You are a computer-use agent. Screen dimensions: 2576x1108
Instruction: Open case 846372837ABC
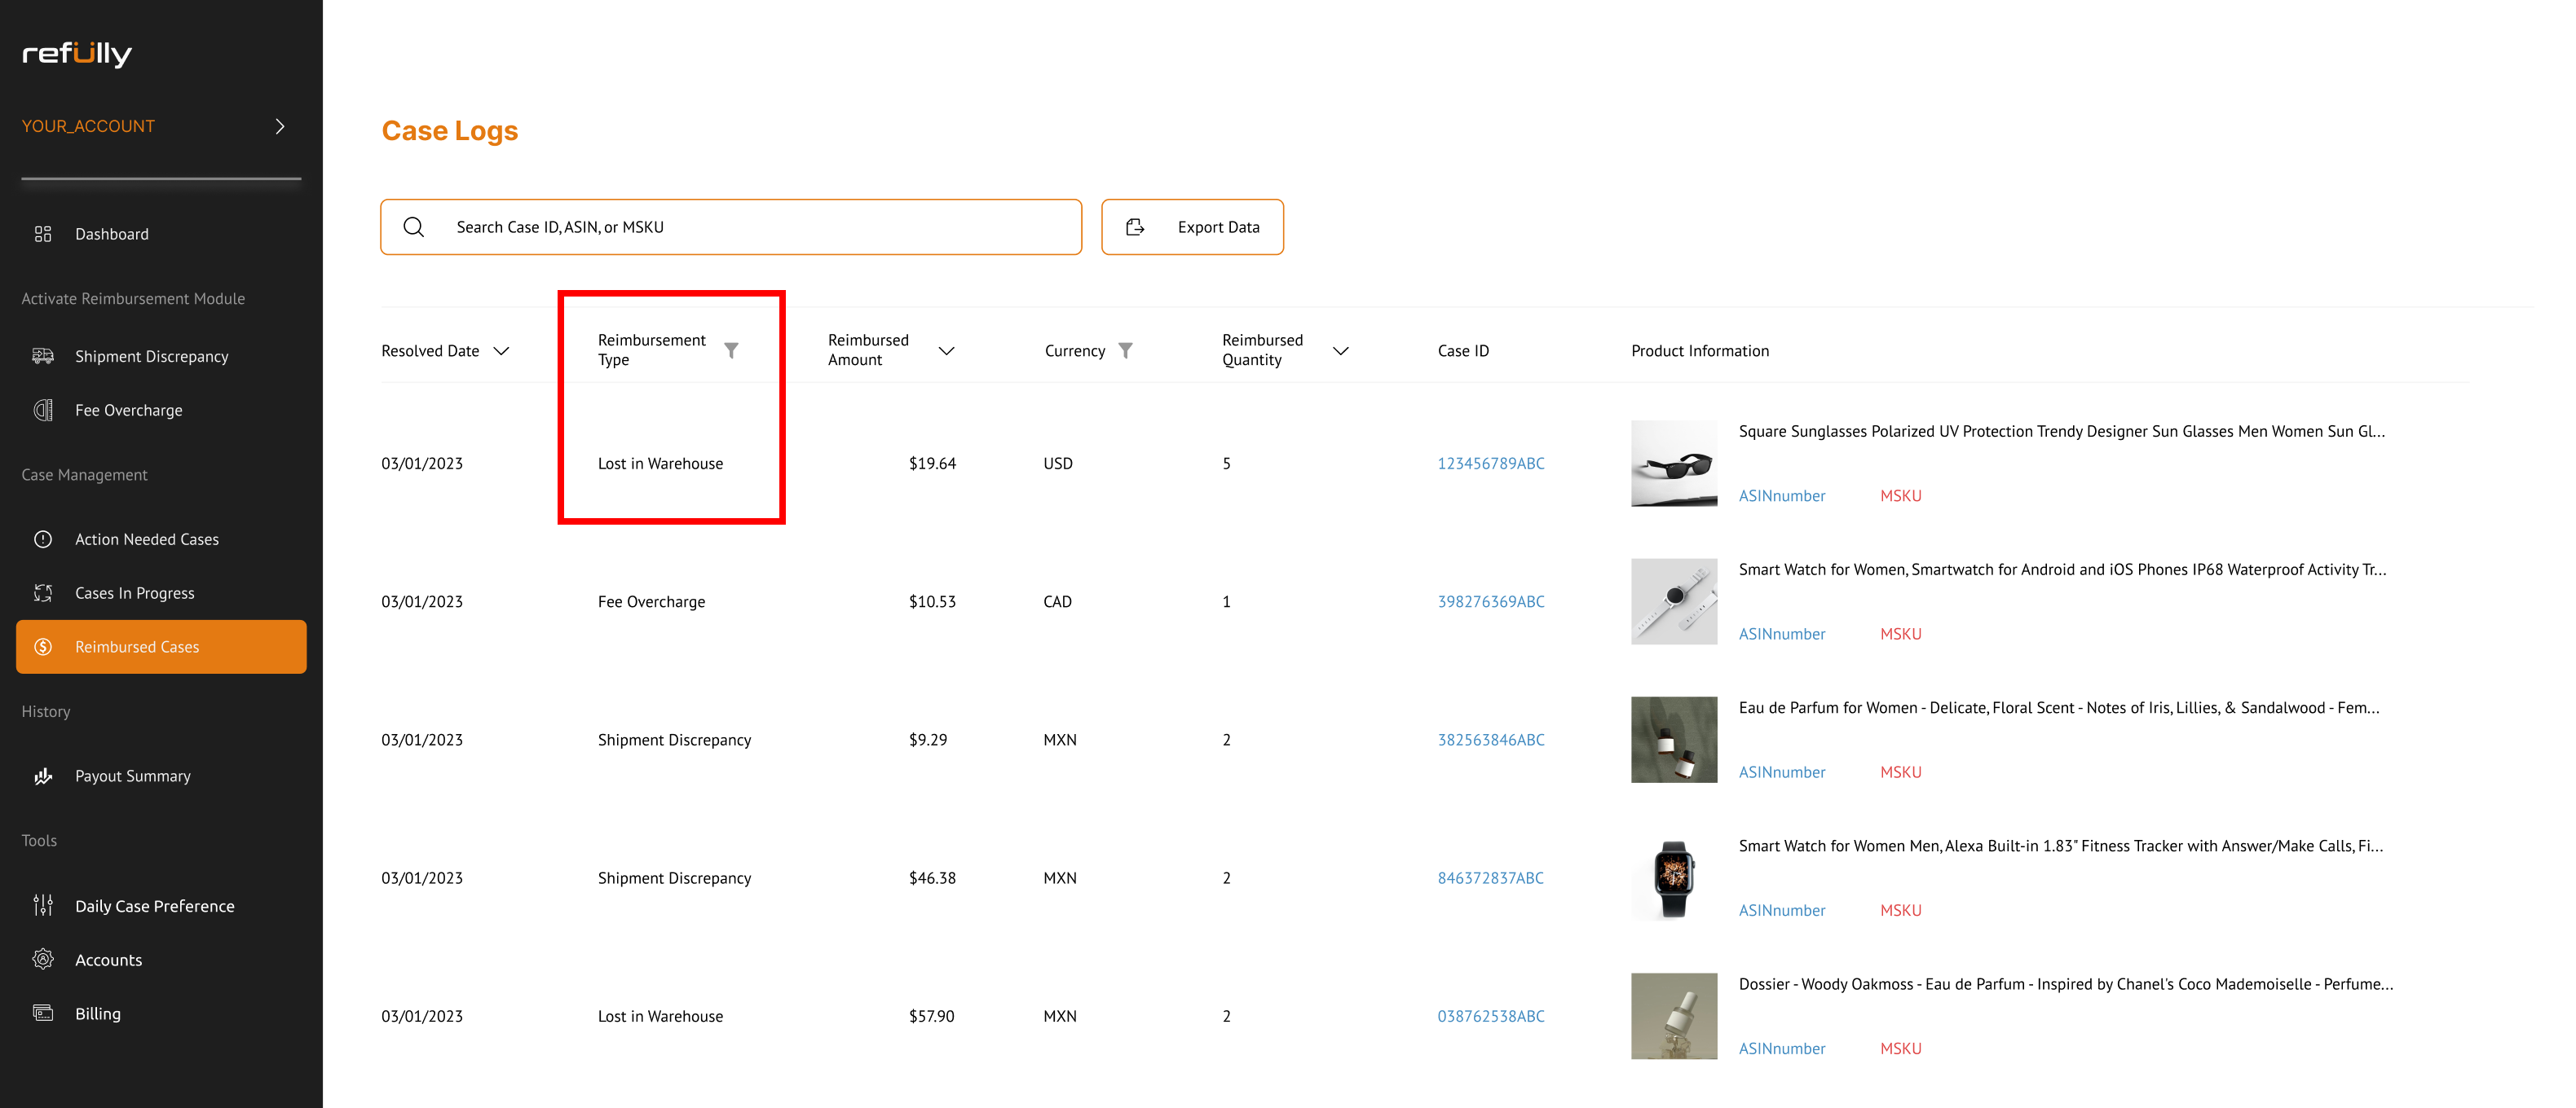tap(1491, 878)
